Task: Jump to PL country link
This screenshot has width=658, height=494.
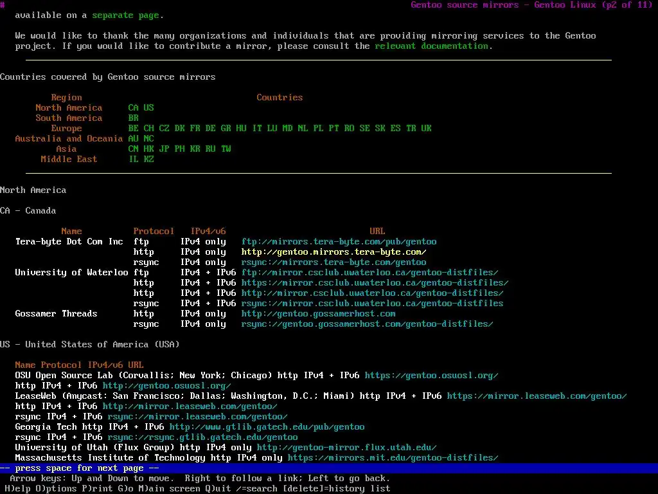Action: point(319,129)
